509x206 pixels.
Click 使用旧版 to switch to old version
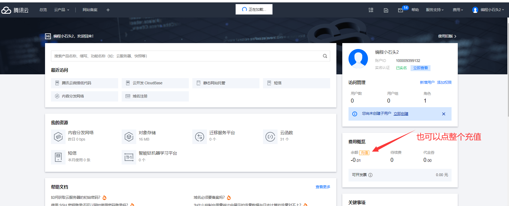click(447, 36)
